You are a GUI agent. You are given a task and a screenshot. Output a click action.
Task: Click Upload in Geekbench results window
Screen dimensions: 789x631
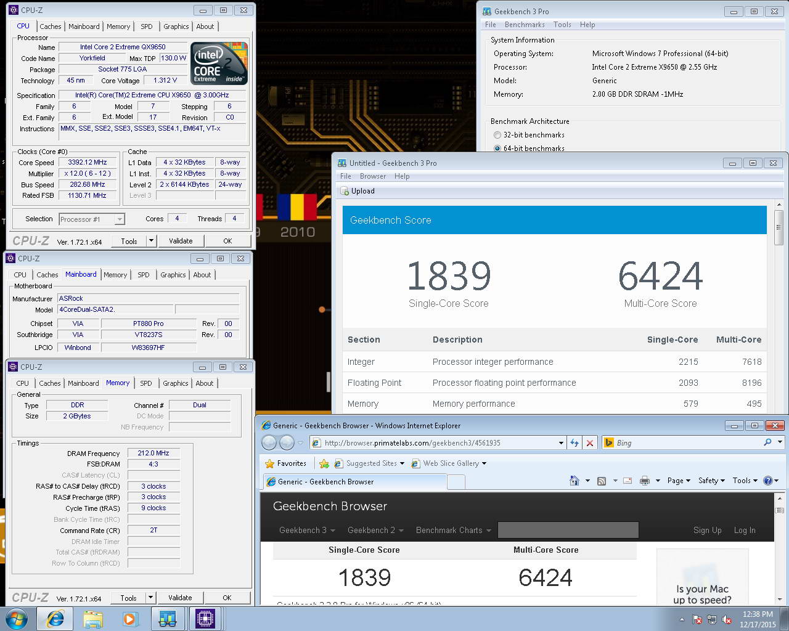coord(358,191)
